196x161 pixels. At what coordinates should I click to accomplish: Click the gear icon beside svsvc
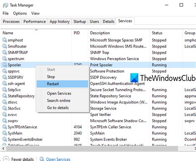coord(5,115)
